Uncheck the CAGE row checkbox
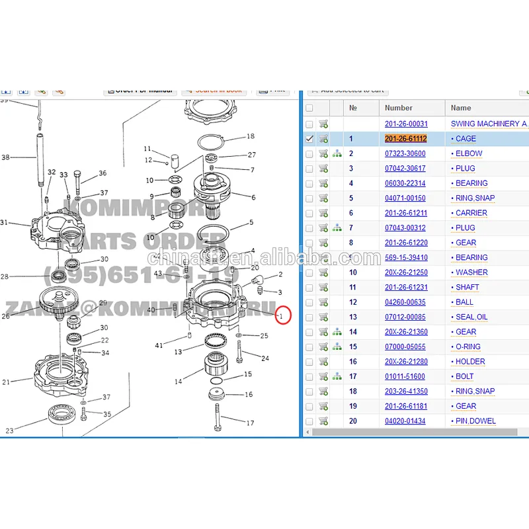Viewport: 529px width, 529px height. [309, 139]
